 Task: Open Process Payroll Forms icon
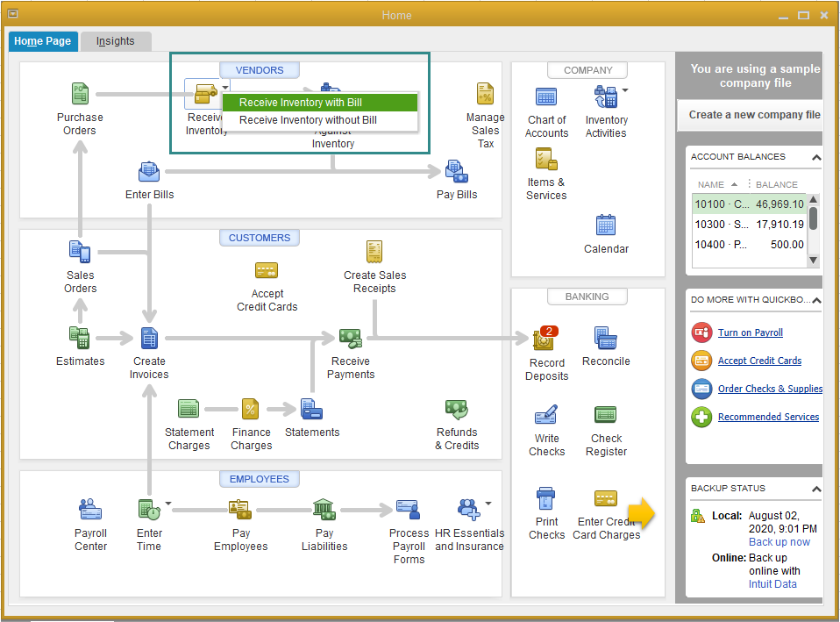(x=409, y=510)
